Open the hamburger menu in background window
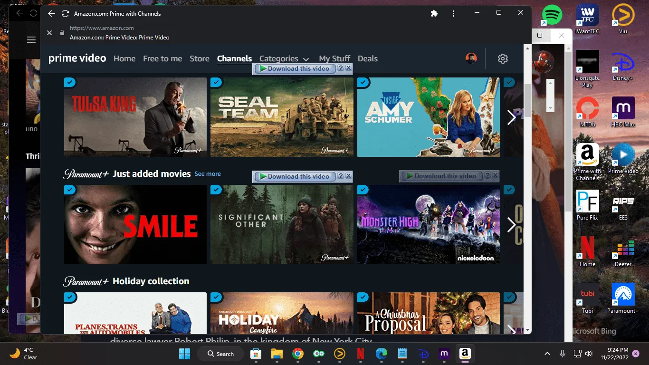Image resolution: width=649 pixels, height=365 pixels. point(31,40)
